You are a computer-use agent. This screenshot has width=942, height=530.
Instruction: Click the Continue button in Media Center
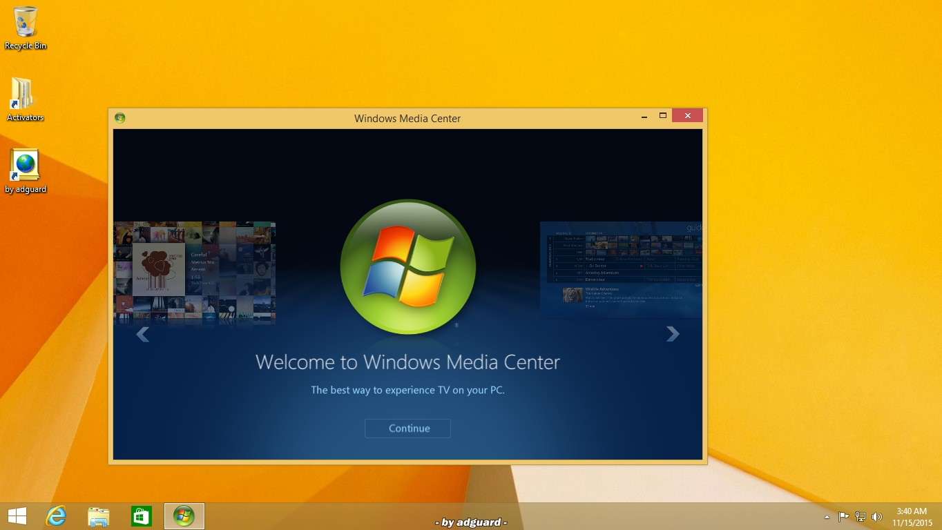pos(407,428)
